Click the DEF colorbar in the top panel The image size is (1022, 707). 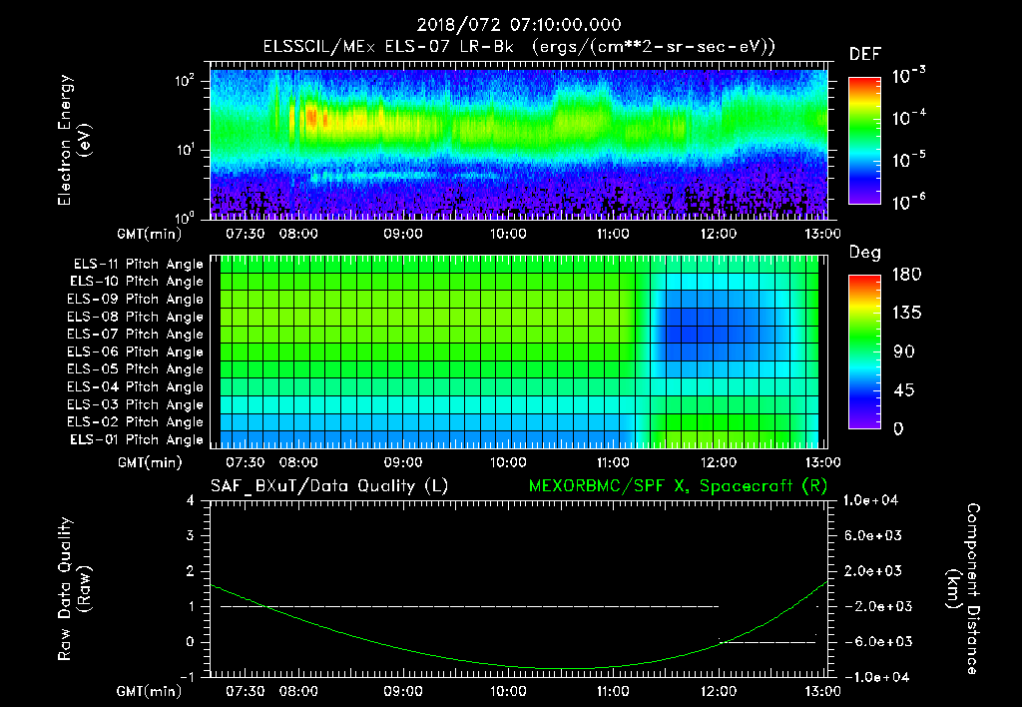tap(864, 140)
